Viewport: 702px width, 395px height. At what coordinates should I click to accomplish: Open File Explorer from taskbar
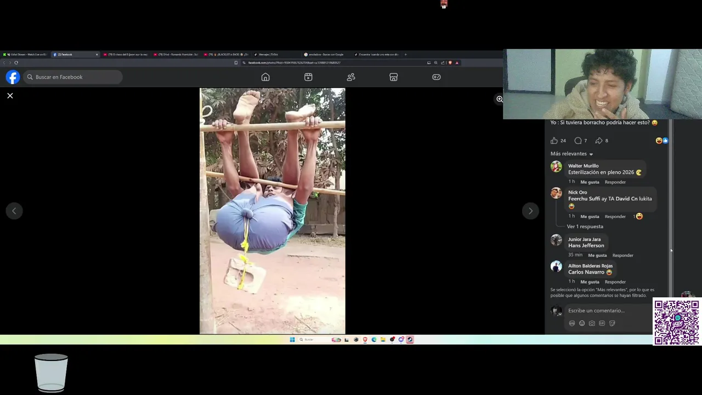[x=383, y=340]
